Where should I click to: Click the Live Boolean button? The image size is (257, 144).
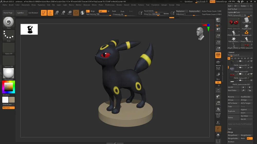click(33, 13)
